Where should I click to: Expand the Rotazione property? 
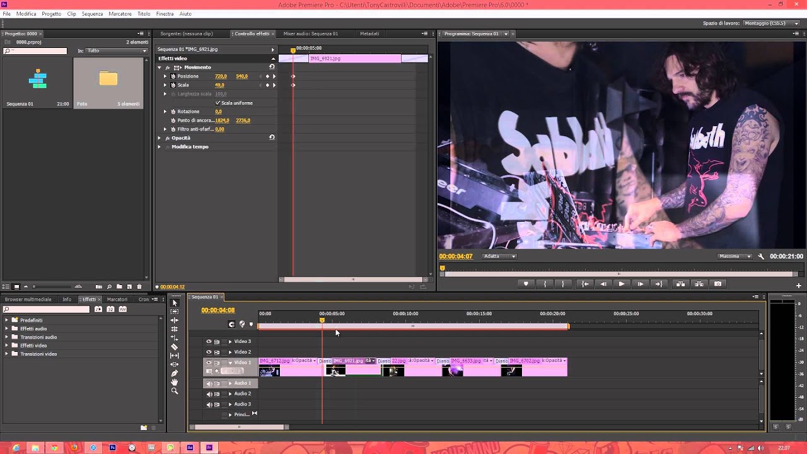pos(165,112)
